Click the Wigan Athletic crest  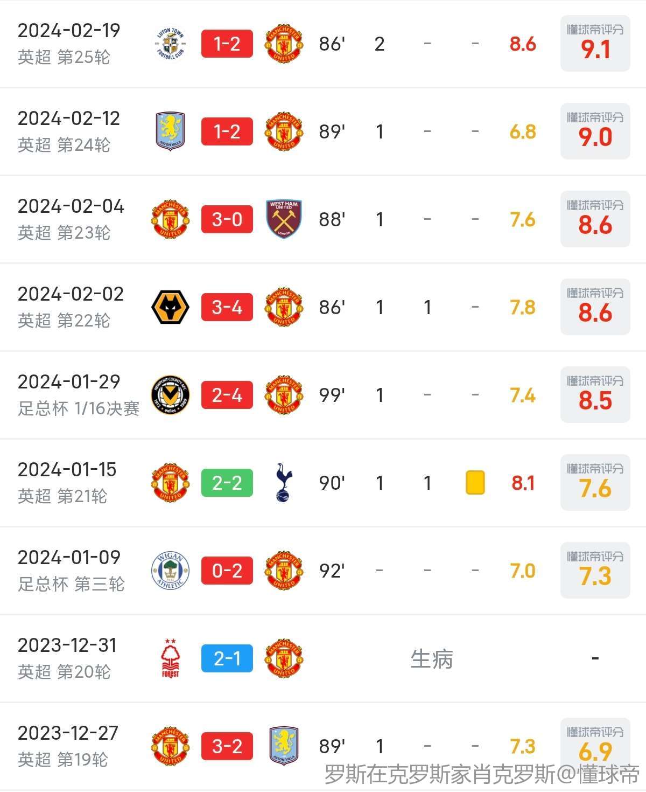click(170, 571)
